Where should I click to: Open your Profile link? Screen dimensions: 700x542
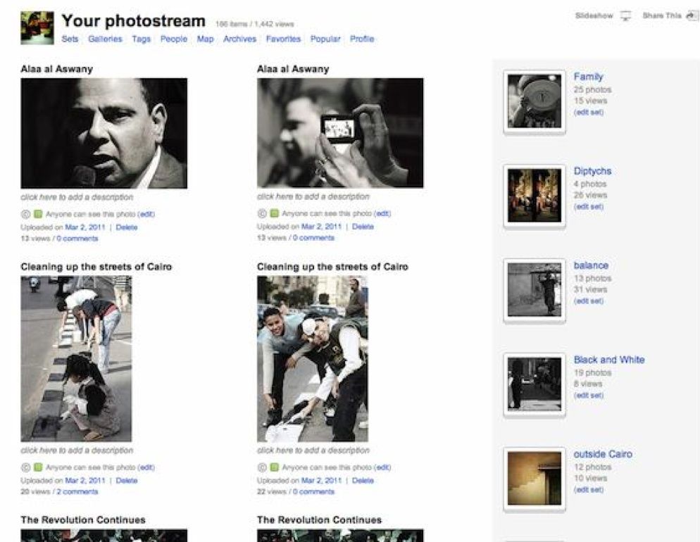coord(361,39)
